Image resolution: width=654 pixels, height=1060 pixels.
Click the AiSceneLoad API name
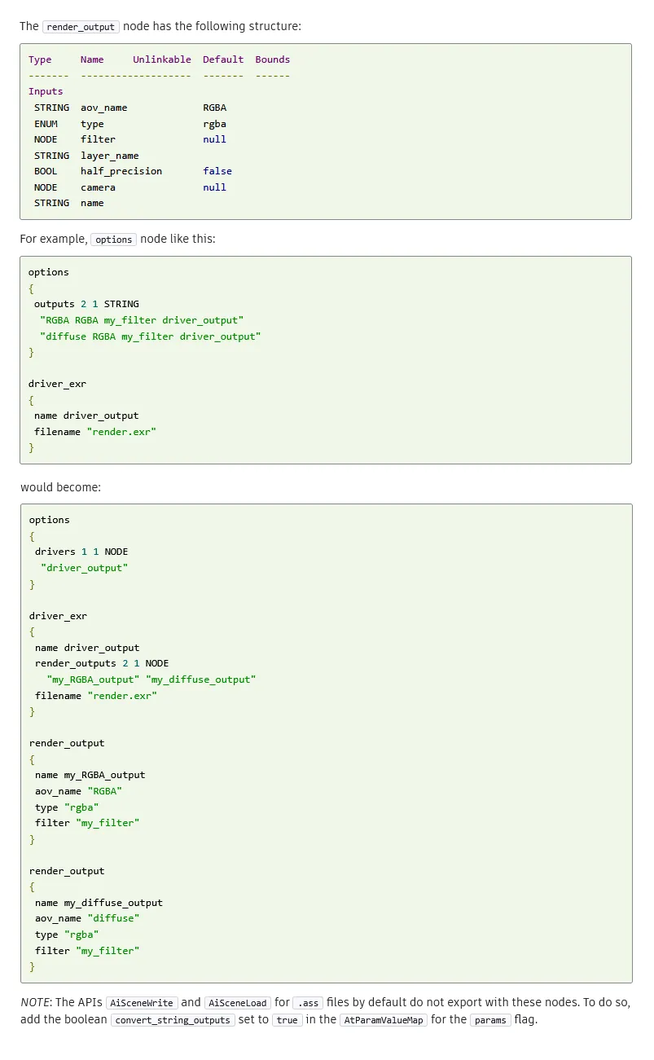coord(236,1003)
